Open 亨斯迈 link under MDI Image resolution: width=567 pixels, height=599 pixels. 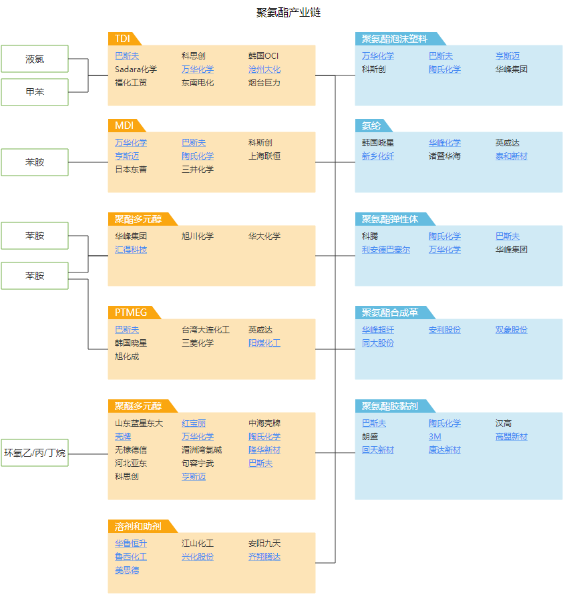pyautogui.click(x=127, y=156)
